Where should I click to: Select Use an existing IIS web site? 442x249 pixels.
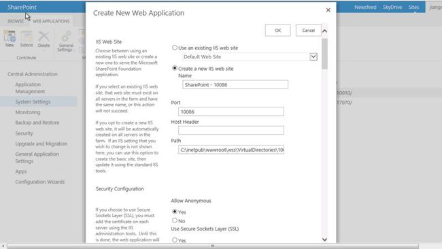[175, 48]
